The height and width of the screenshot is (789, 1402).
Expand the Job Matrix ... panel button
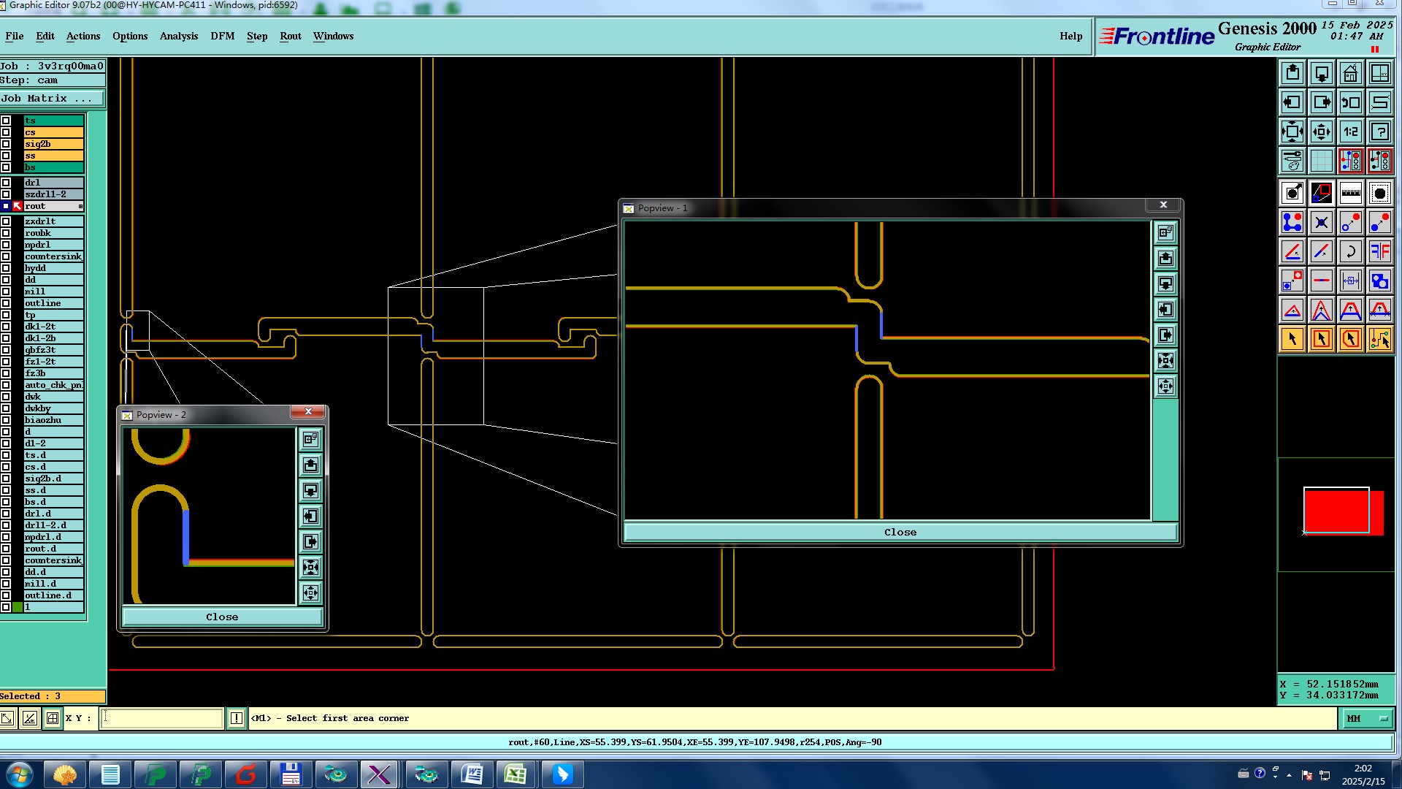point(51,99)
